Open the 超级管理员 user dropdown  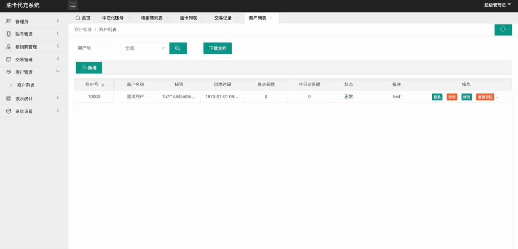click(x=497, y=5)
